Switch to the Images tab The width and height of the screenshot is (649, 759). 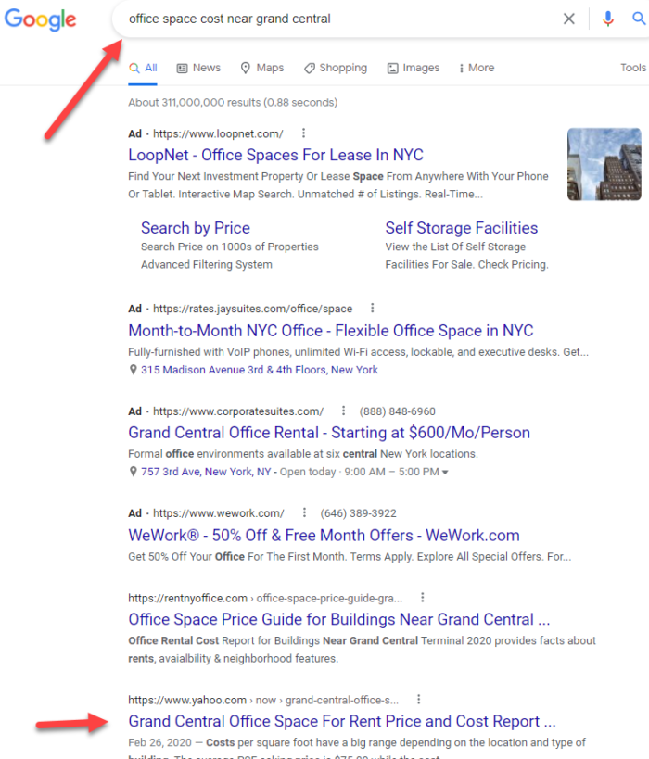(x=414, y=68)
